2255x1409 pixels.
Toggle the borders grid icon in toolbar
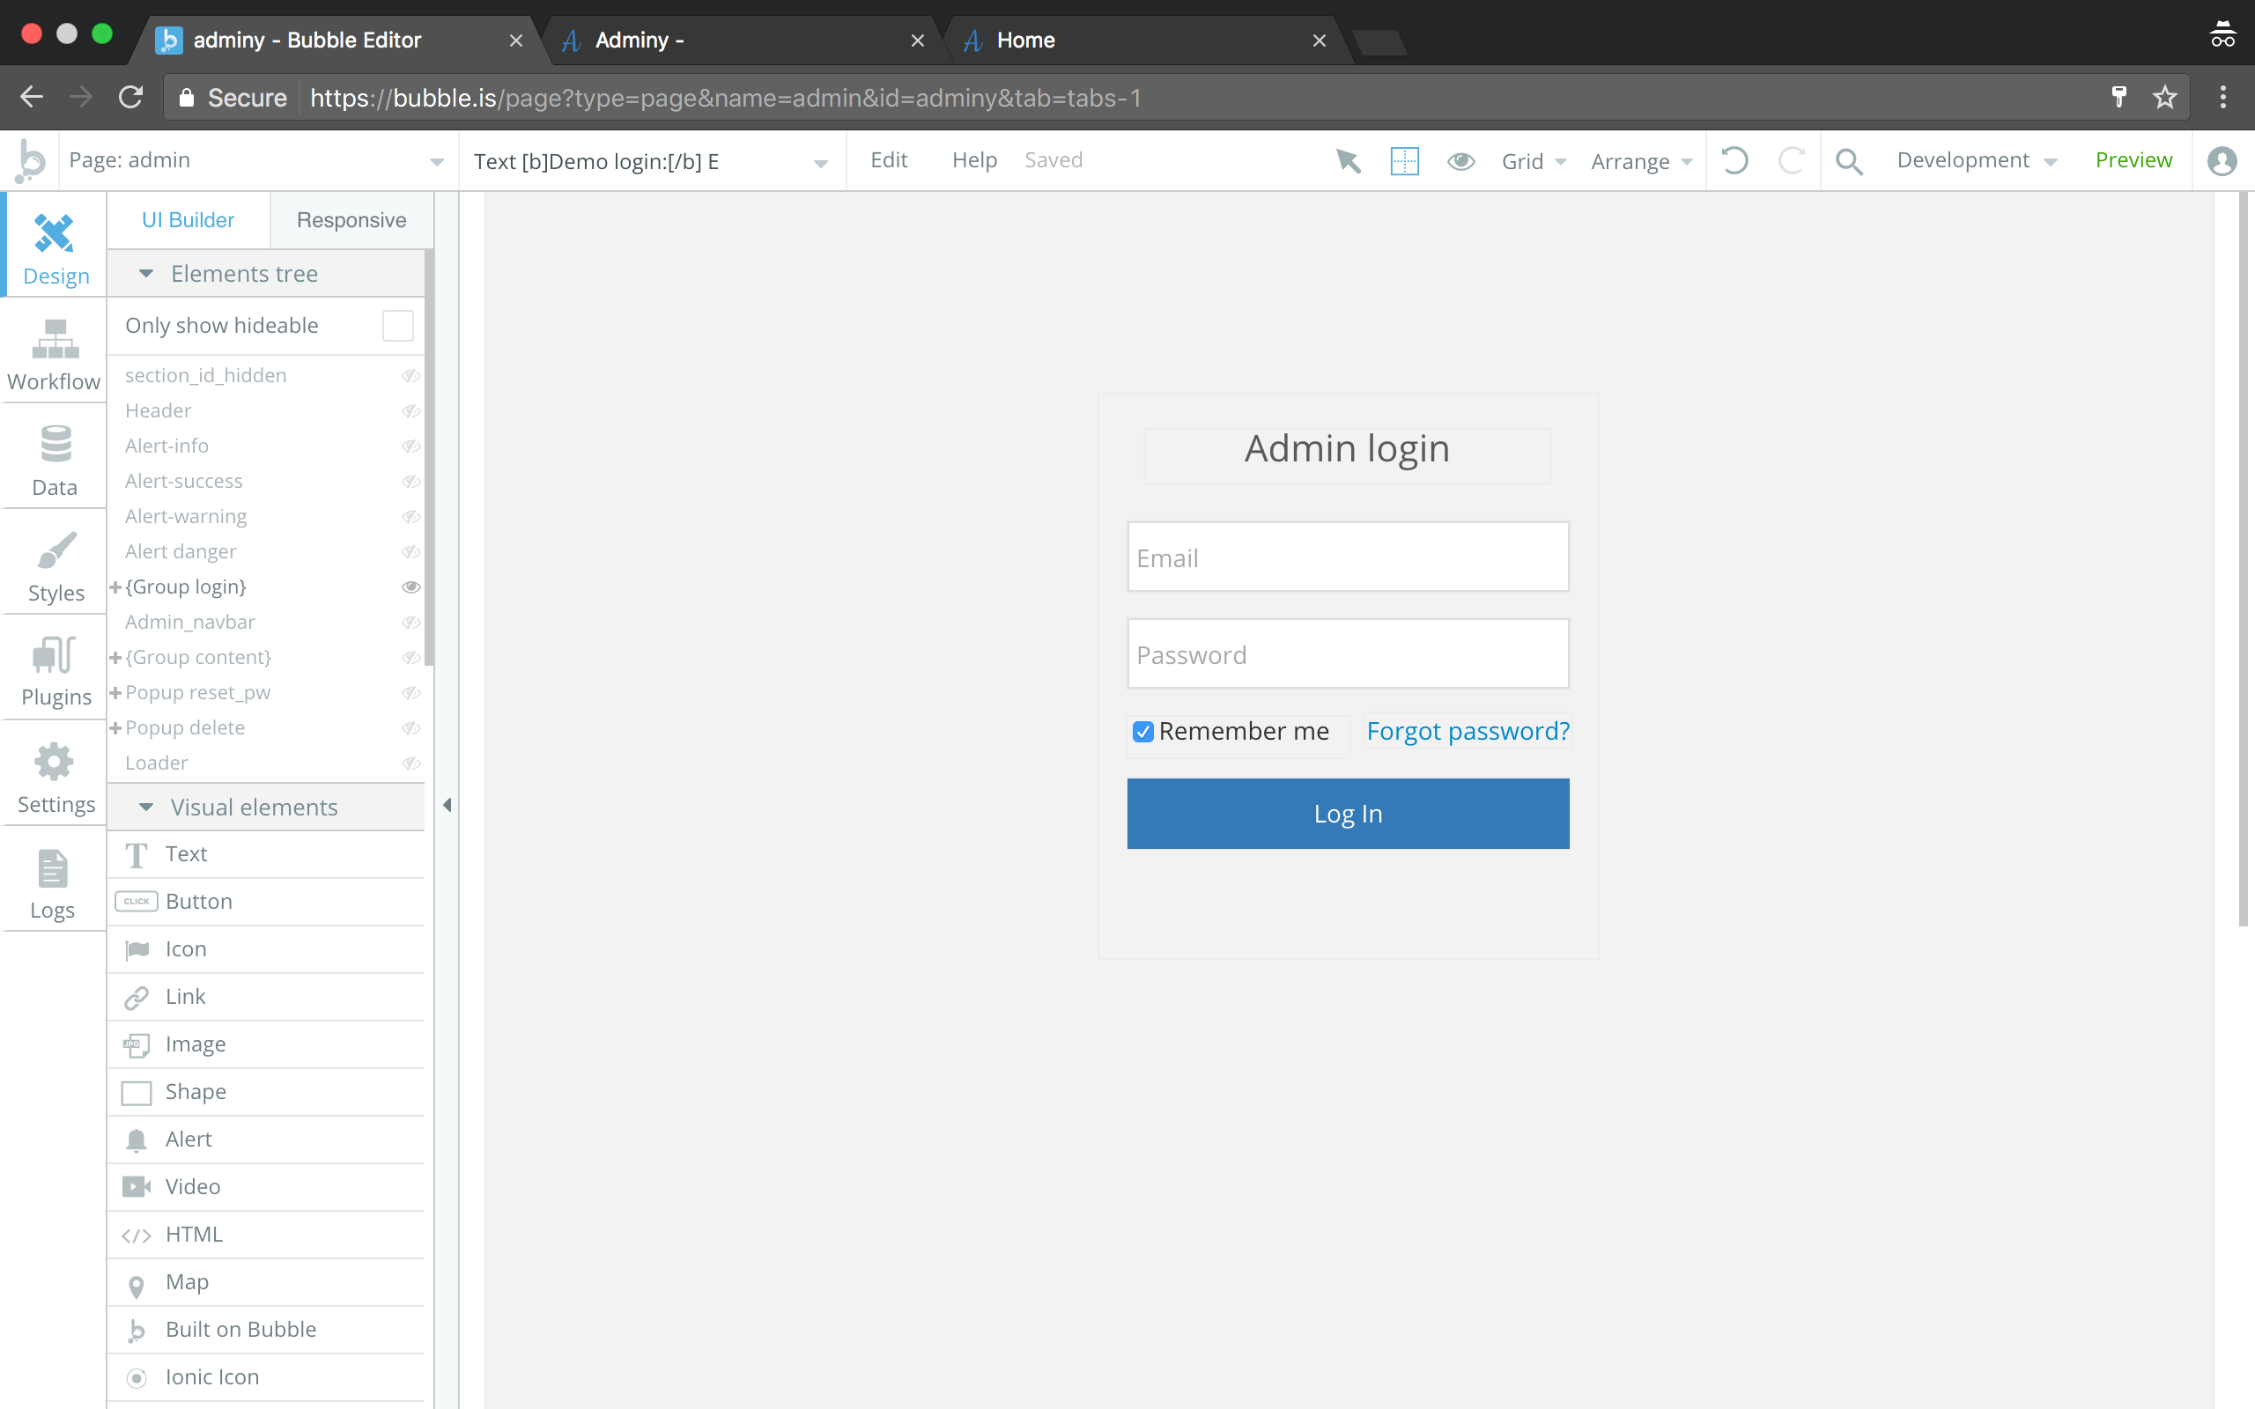pos(1404,161)
